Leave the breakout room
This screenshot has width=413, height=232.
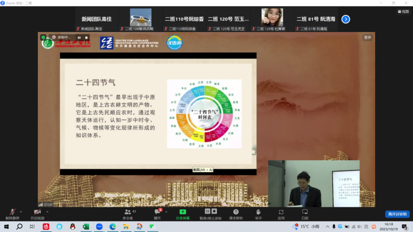397,214
